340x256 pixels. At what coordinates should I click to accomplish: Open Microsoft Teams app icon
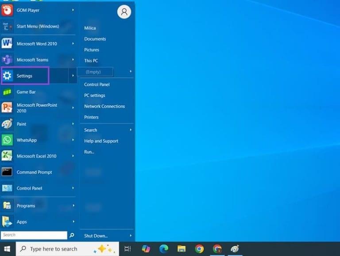click(x=7, y=60)
